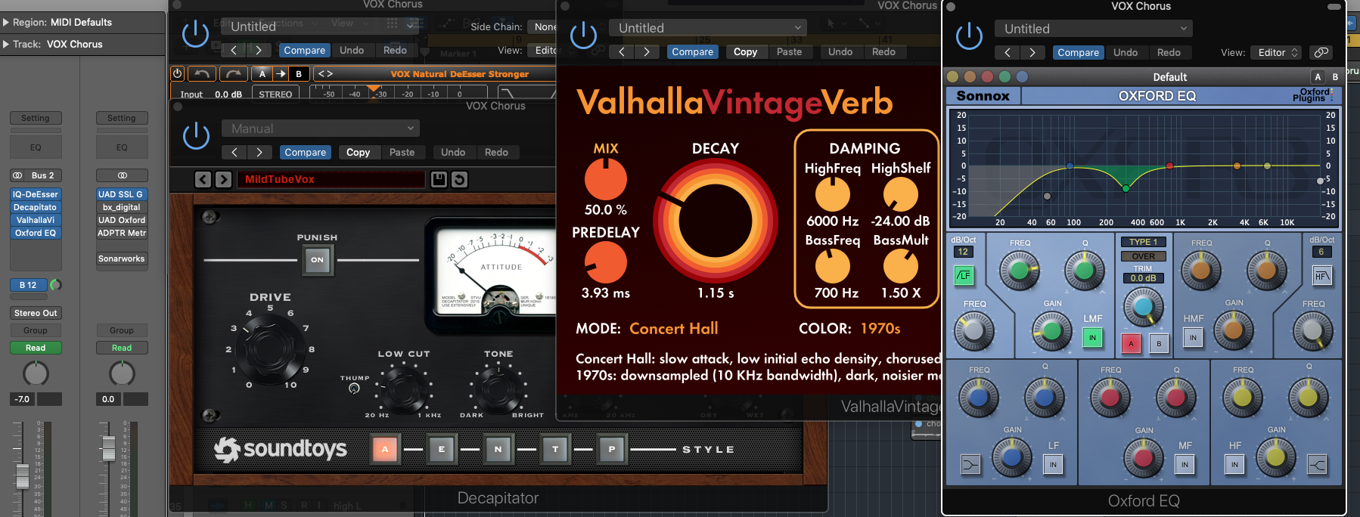Toggle the HMF band IN button
Image resolution: width=1360 pixels, height=517 pixels.
[x=1193, y=338]
